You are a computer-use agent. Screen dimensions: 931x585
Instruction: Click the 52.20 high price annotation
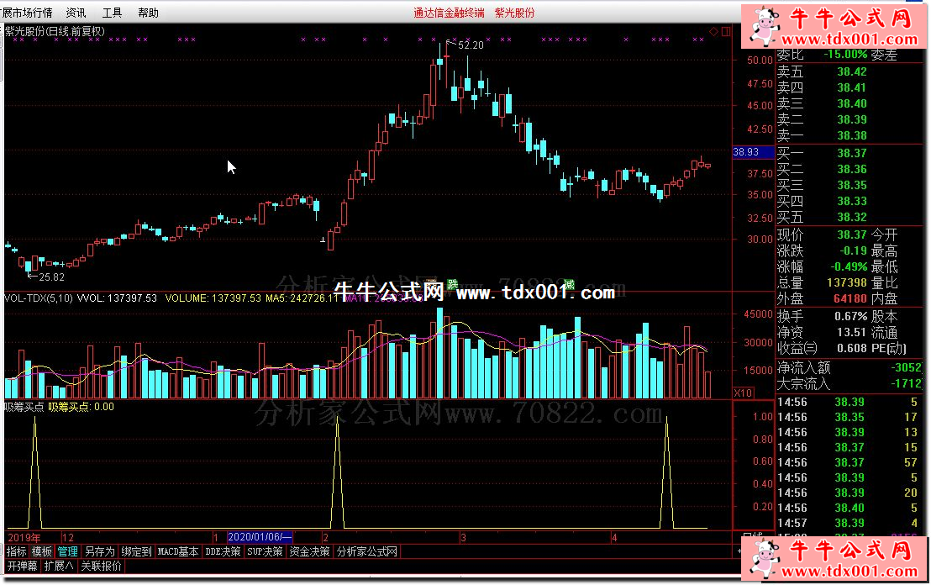471,45
